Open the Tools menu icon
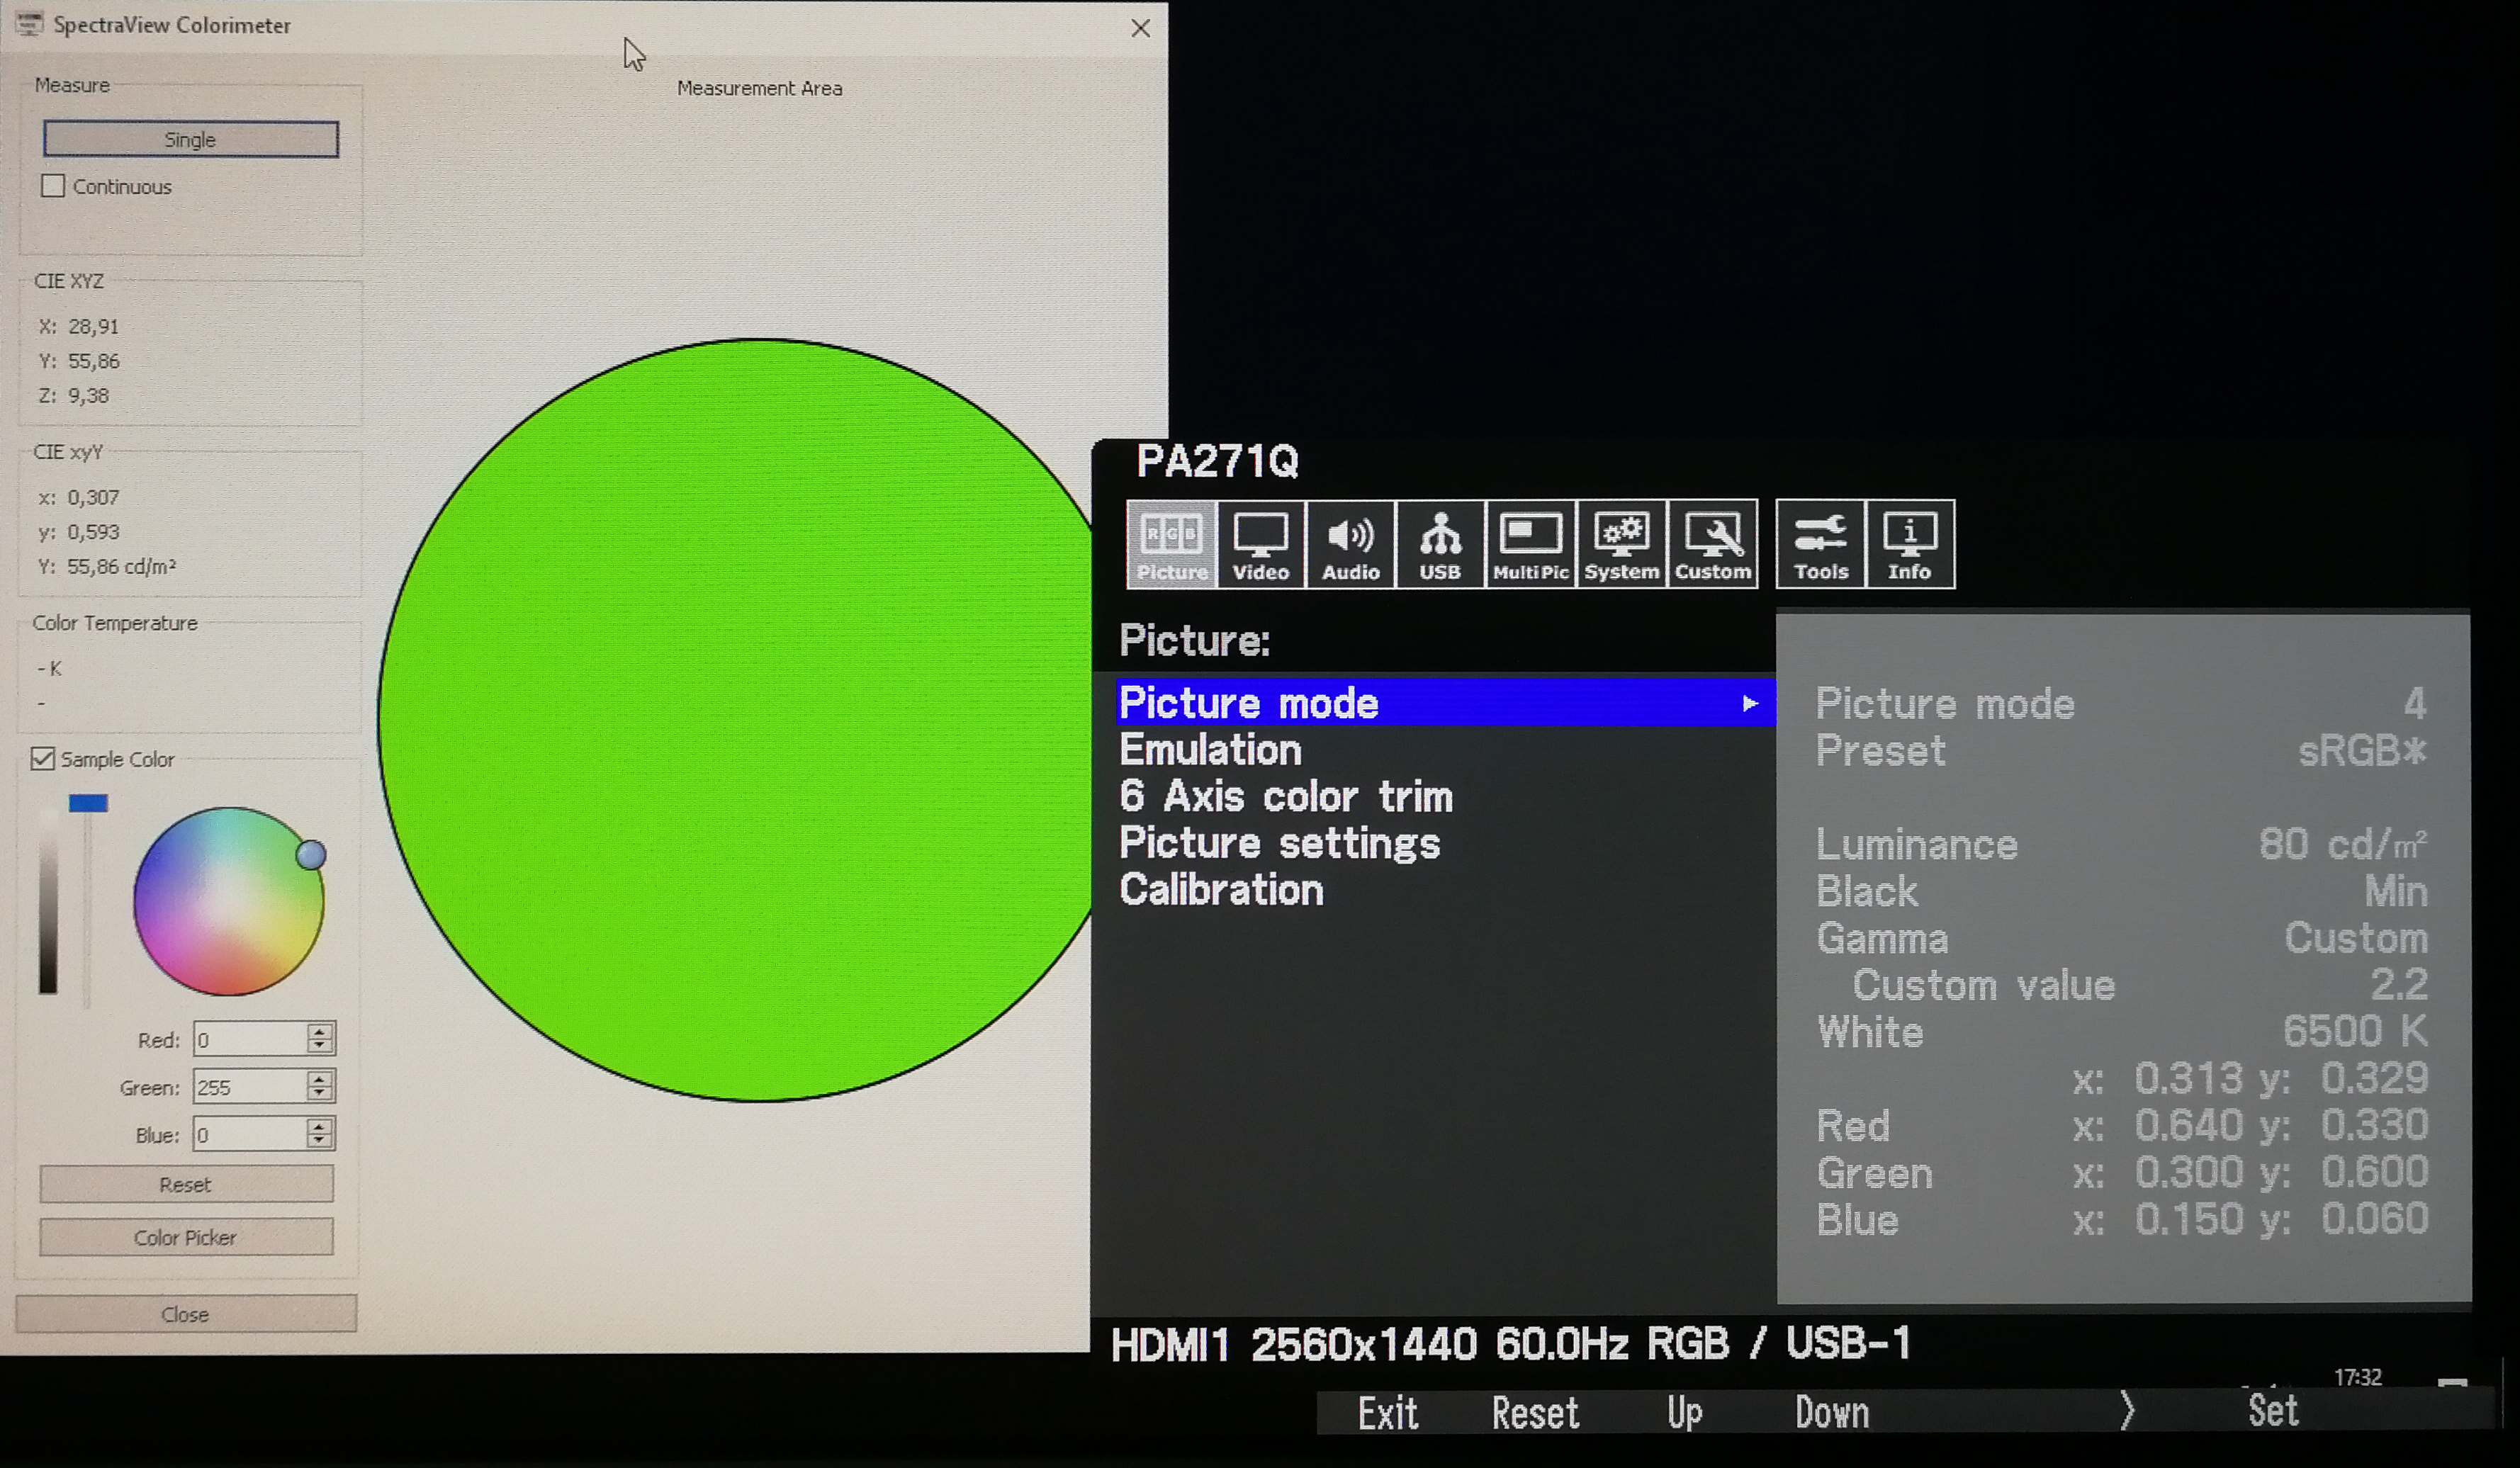This screenshot has height=1468, width=2520. (1820, 544)
